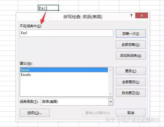
Task: Click the empty cell right of Excl
Action: point(68,8)
